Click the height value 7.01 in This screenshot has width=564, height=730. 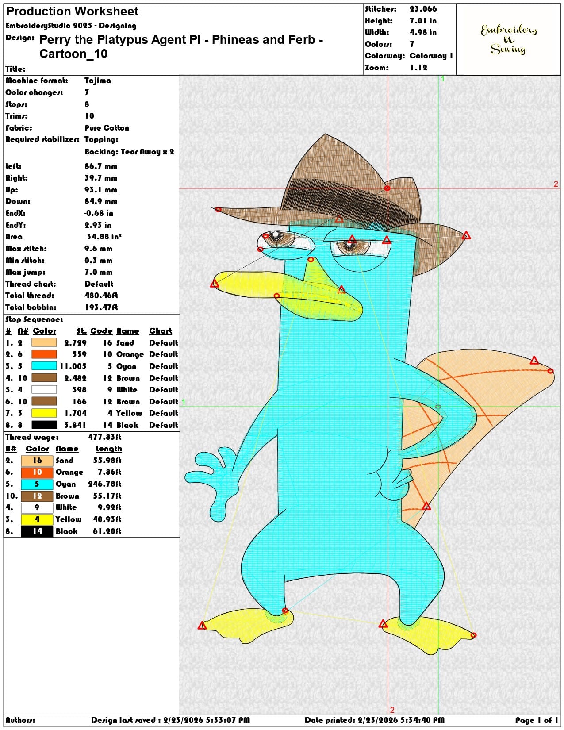[423, 21]
